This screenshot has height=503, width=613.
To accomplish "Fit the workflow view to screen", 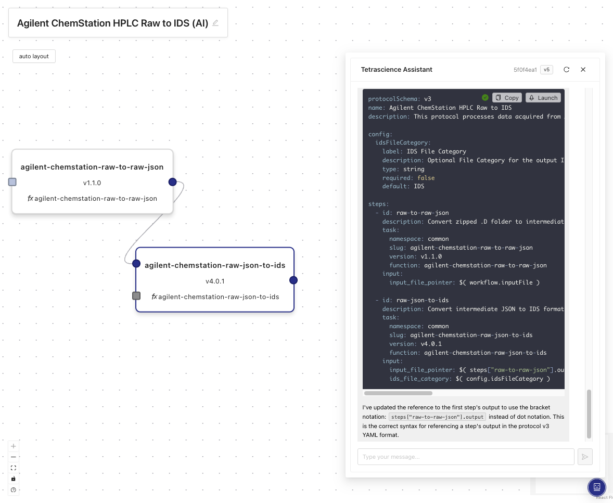I will [14, 468].
